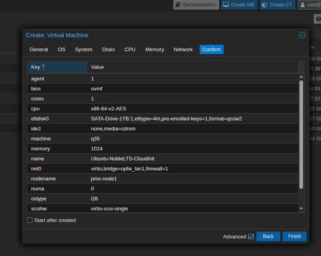
Task: Click the name value Ubuntu-NobleLTS-CloudInit
Action: coord(123,159)
